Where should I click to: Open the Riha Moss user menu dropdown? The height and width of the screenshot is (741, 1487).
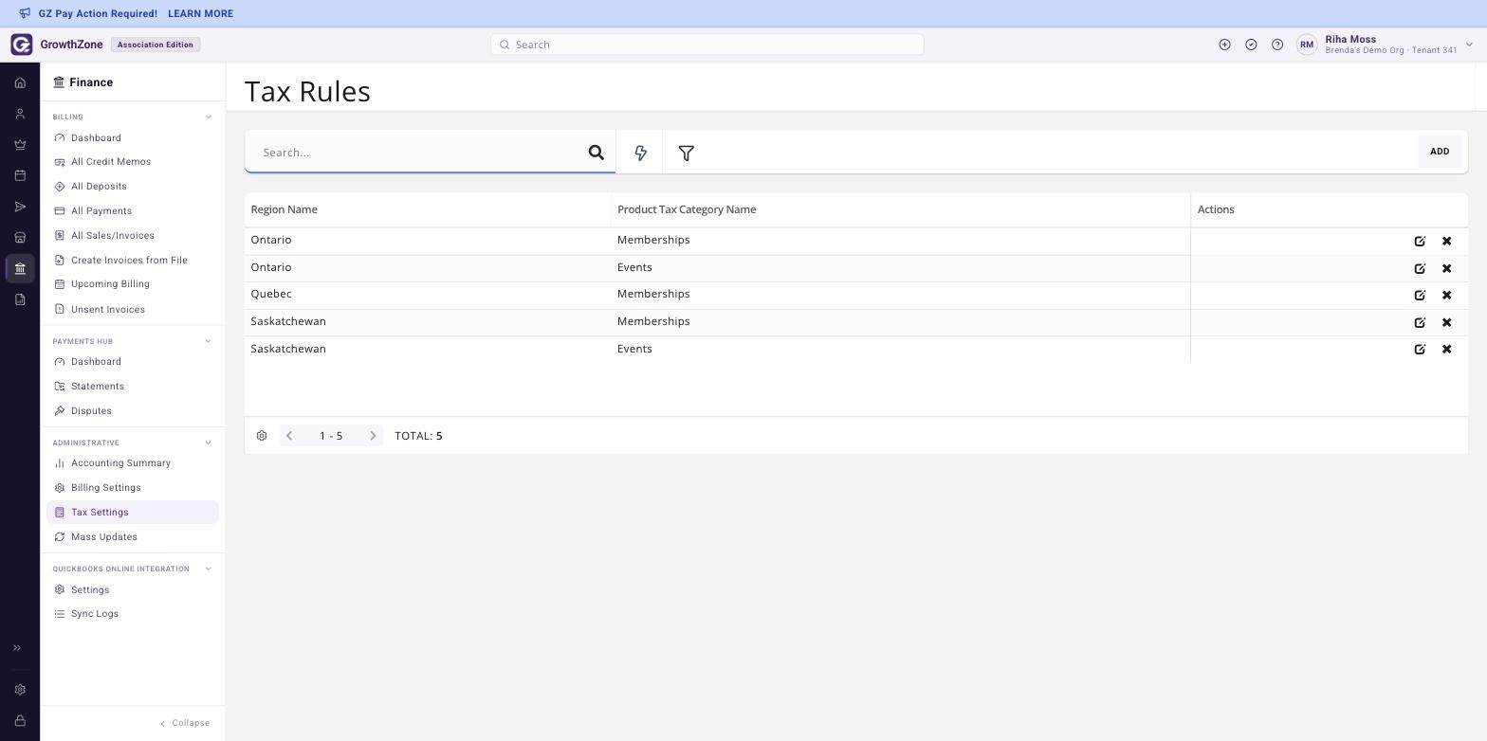[x=1469, y=45]
